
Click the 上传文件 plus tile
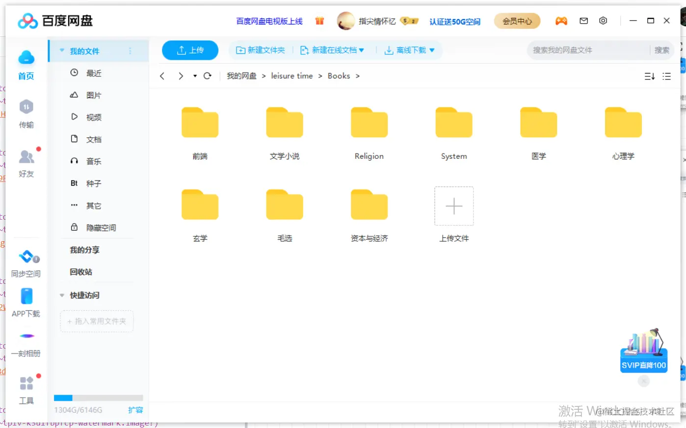tap(454, 206)
